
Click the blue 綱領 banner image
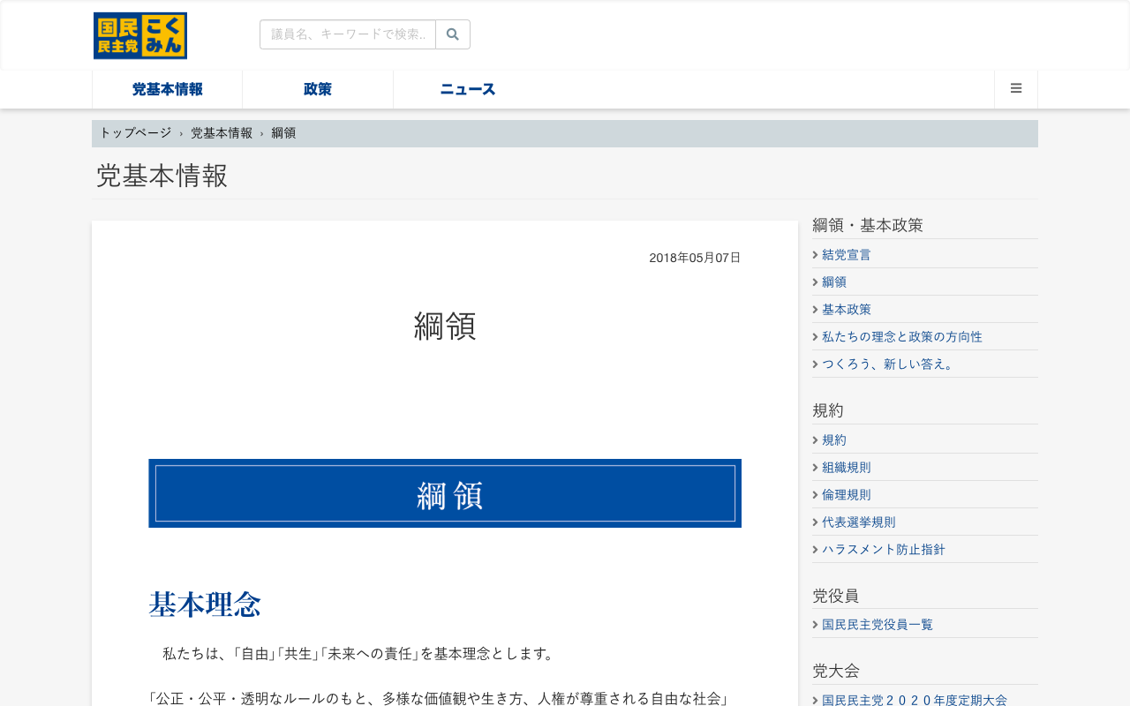click(x=445, y=493)
